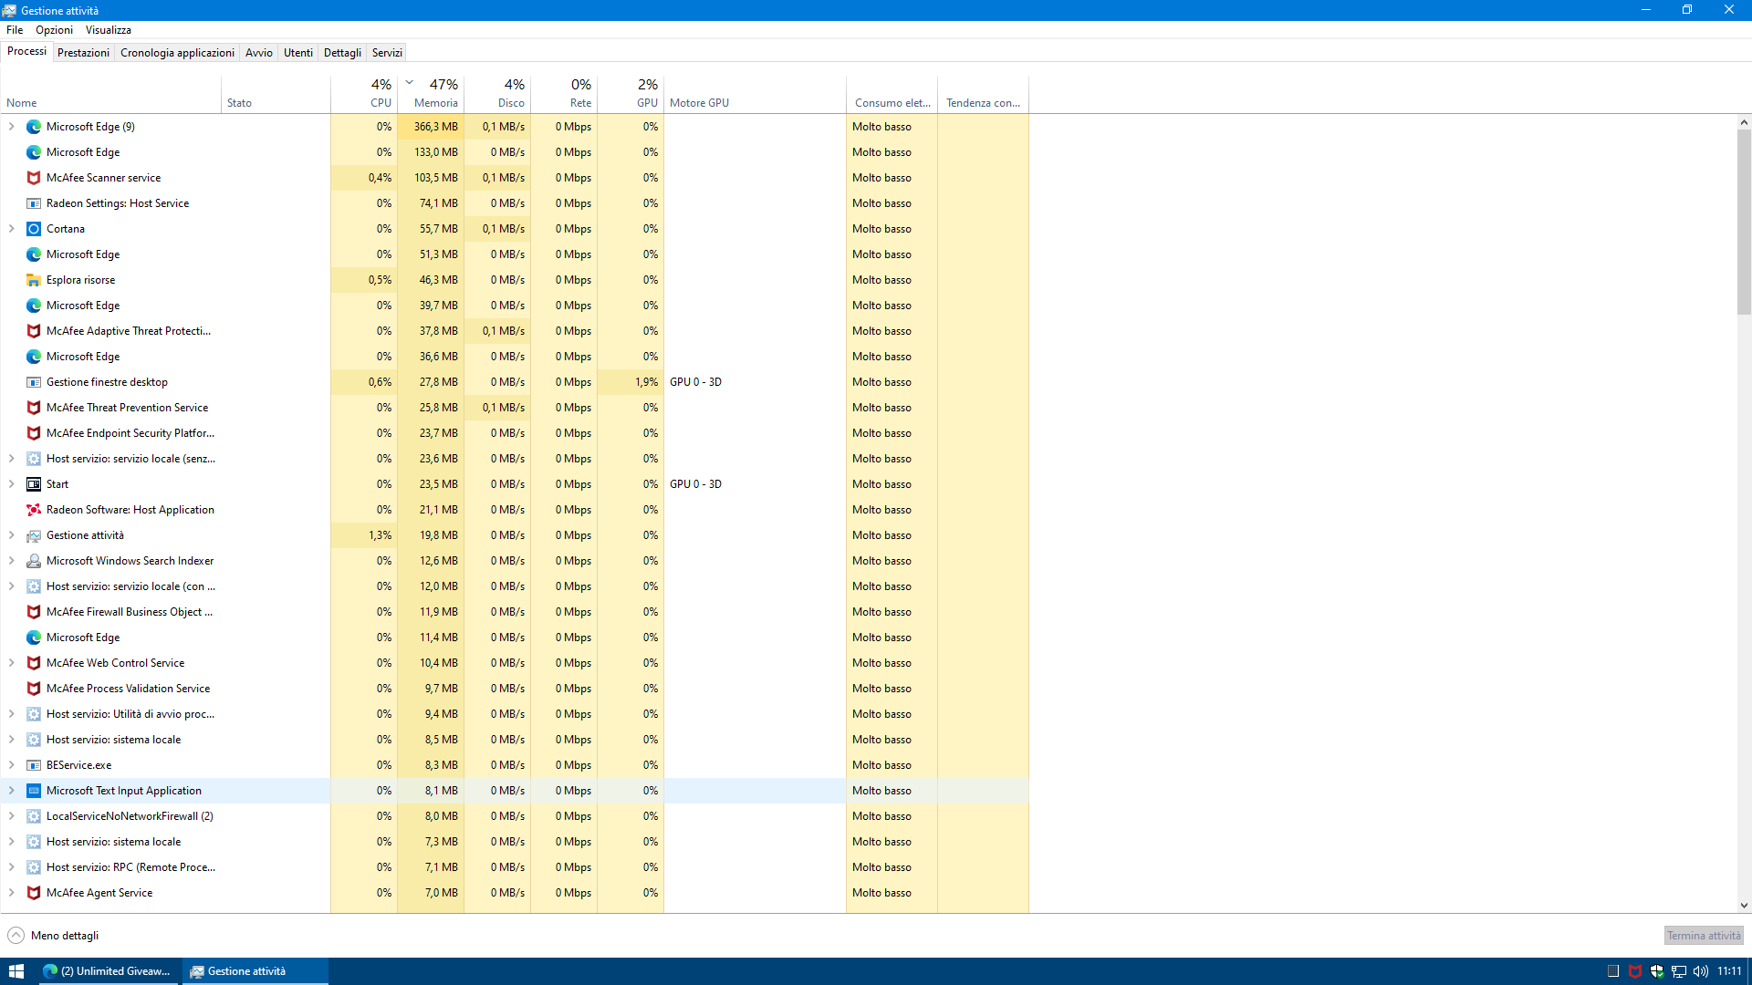Switch to the Servizi tab
The image size is (1752, 985).
click(x=387, y=53)
